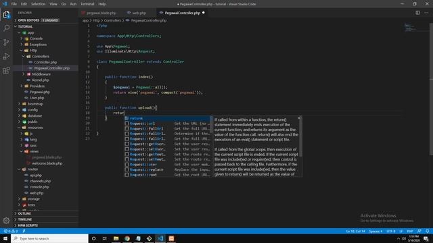Open Pegawai.php model file
The width and height of the screenshot is (433, 243).
[x=40, y=92]
